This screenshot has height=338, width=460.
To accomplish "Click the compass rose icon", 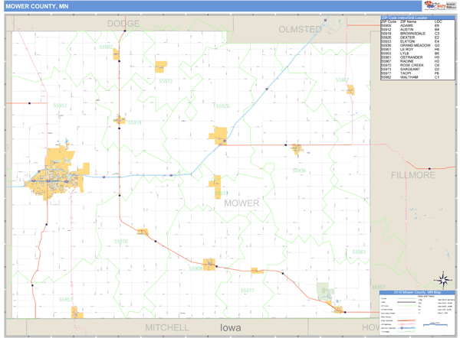I will [441, 280].
